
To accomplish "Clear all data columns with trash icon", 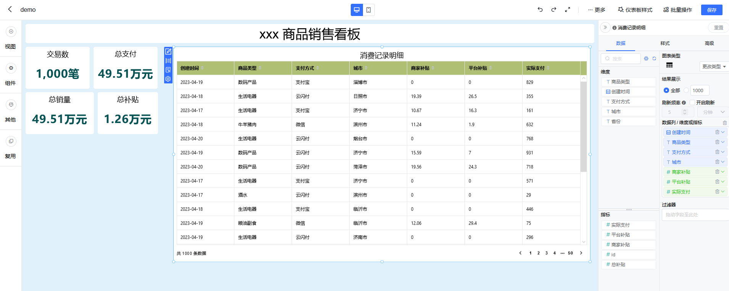I will point(725,123).
